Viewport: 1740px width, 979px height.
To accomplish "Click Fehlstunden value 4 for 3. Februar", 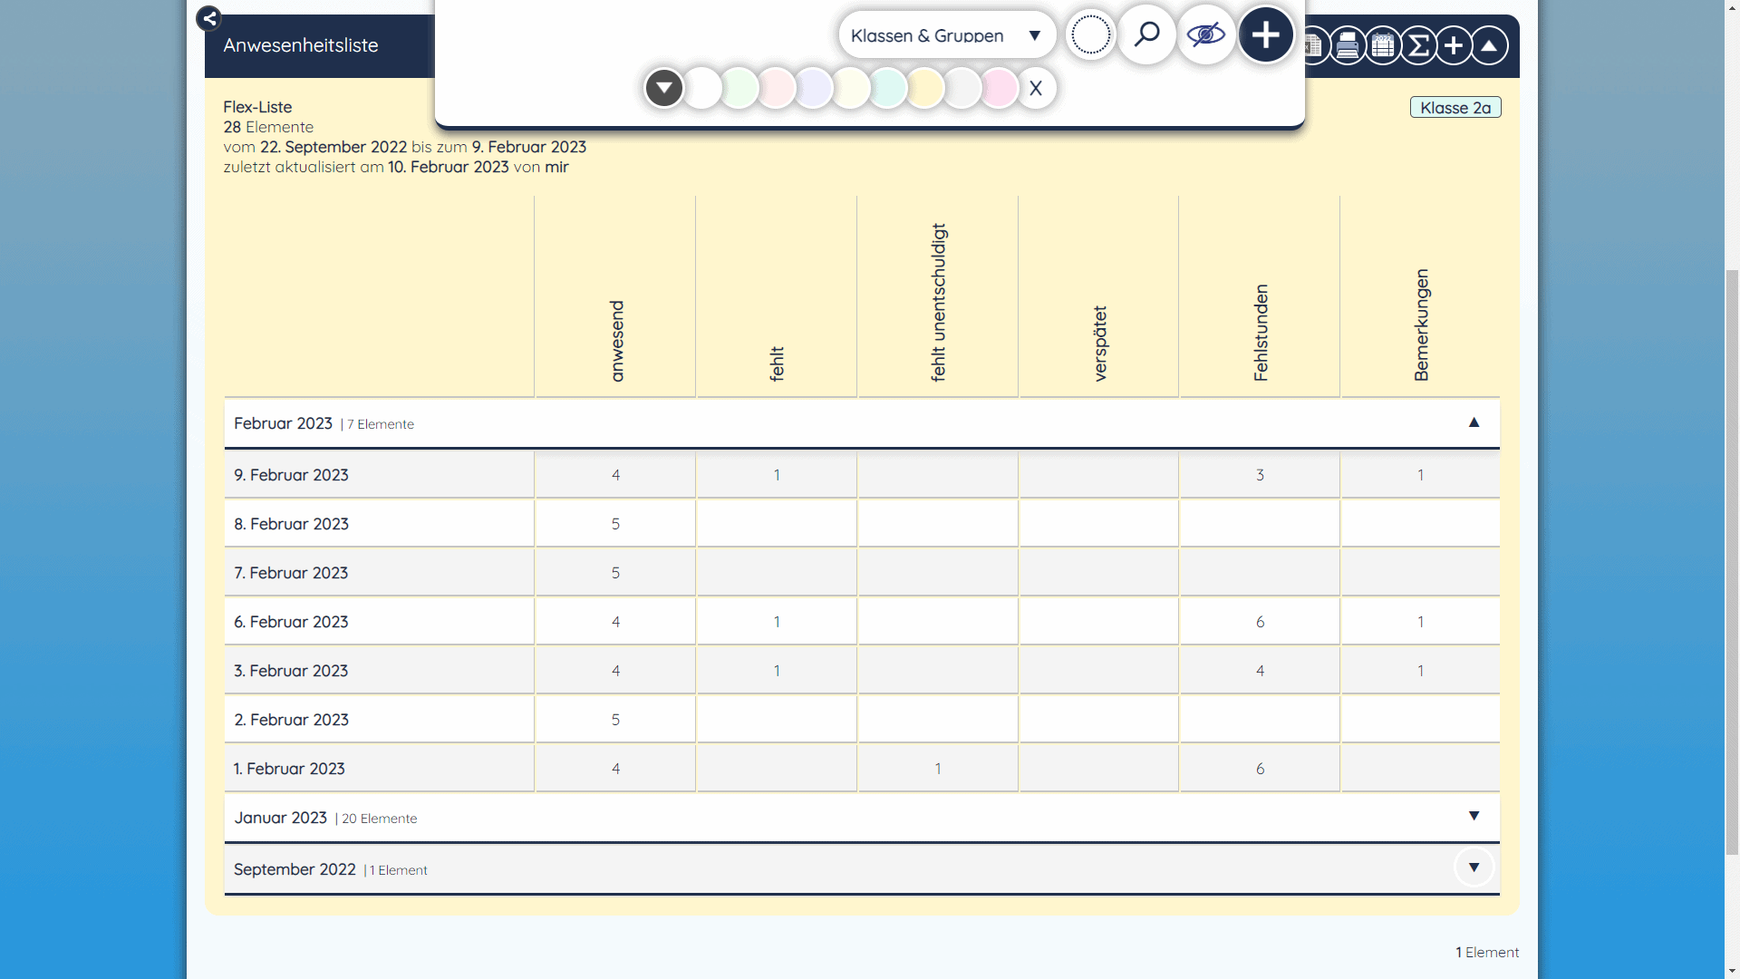I will point(1260,671).
